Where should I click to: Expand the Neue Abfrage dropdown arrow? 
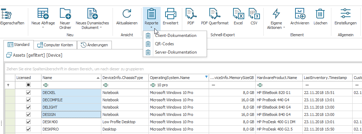coord(43,28)
